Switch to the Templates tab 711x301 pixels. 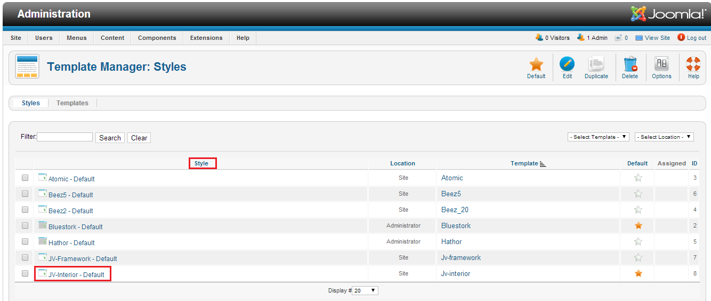[x=72, y=103]
